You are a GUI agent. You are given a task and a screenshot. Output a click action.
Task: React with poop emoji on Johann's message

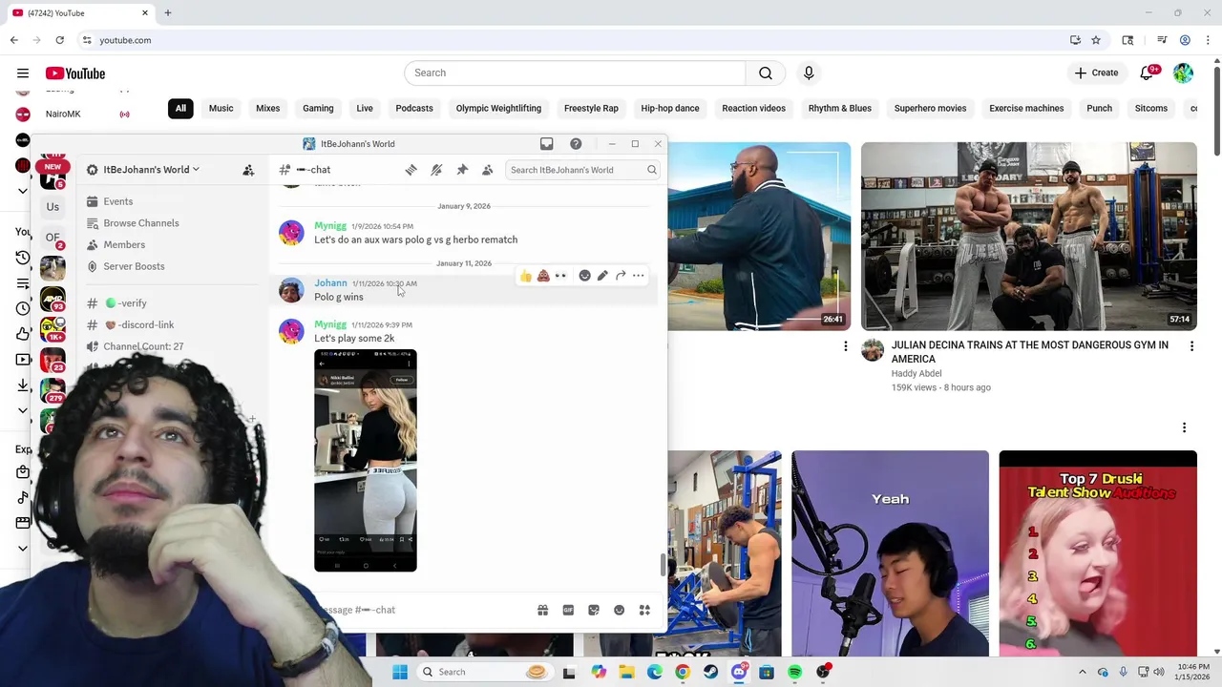[543, 276]
